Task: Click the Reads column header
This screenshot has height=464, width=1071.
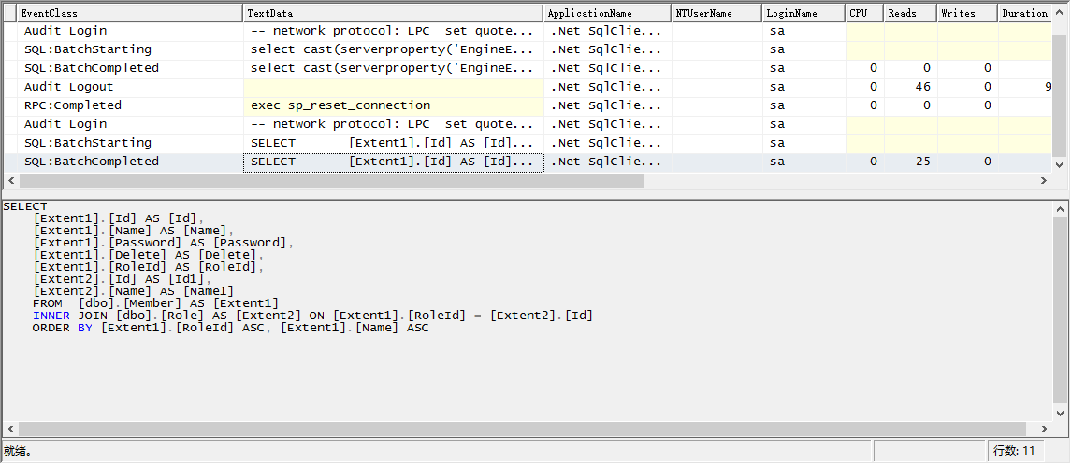Action: coord(910,13)
